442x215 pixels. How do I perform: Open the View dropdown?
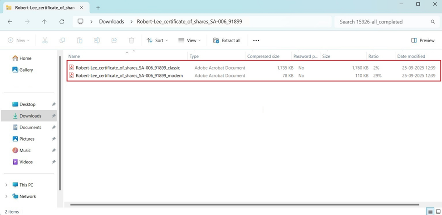click(190, 40)
